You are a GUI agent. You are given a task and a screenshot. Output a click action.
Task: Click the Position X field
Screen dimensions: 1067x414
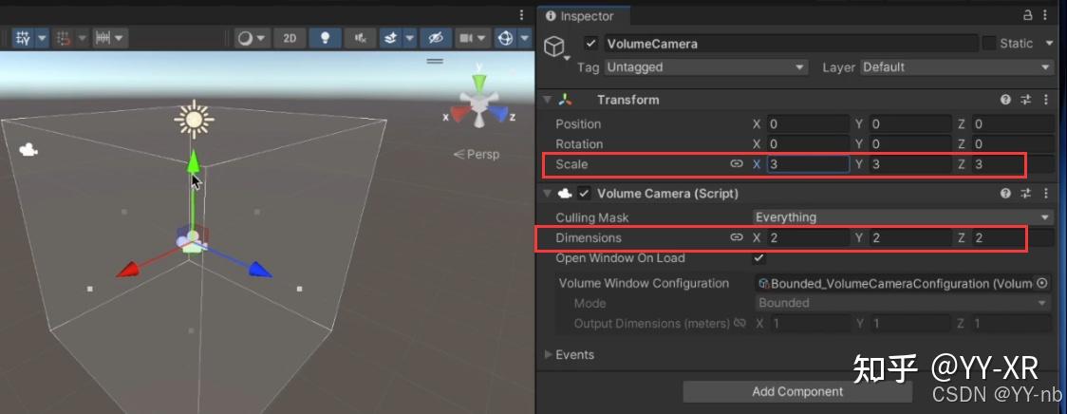coord(809,124)
